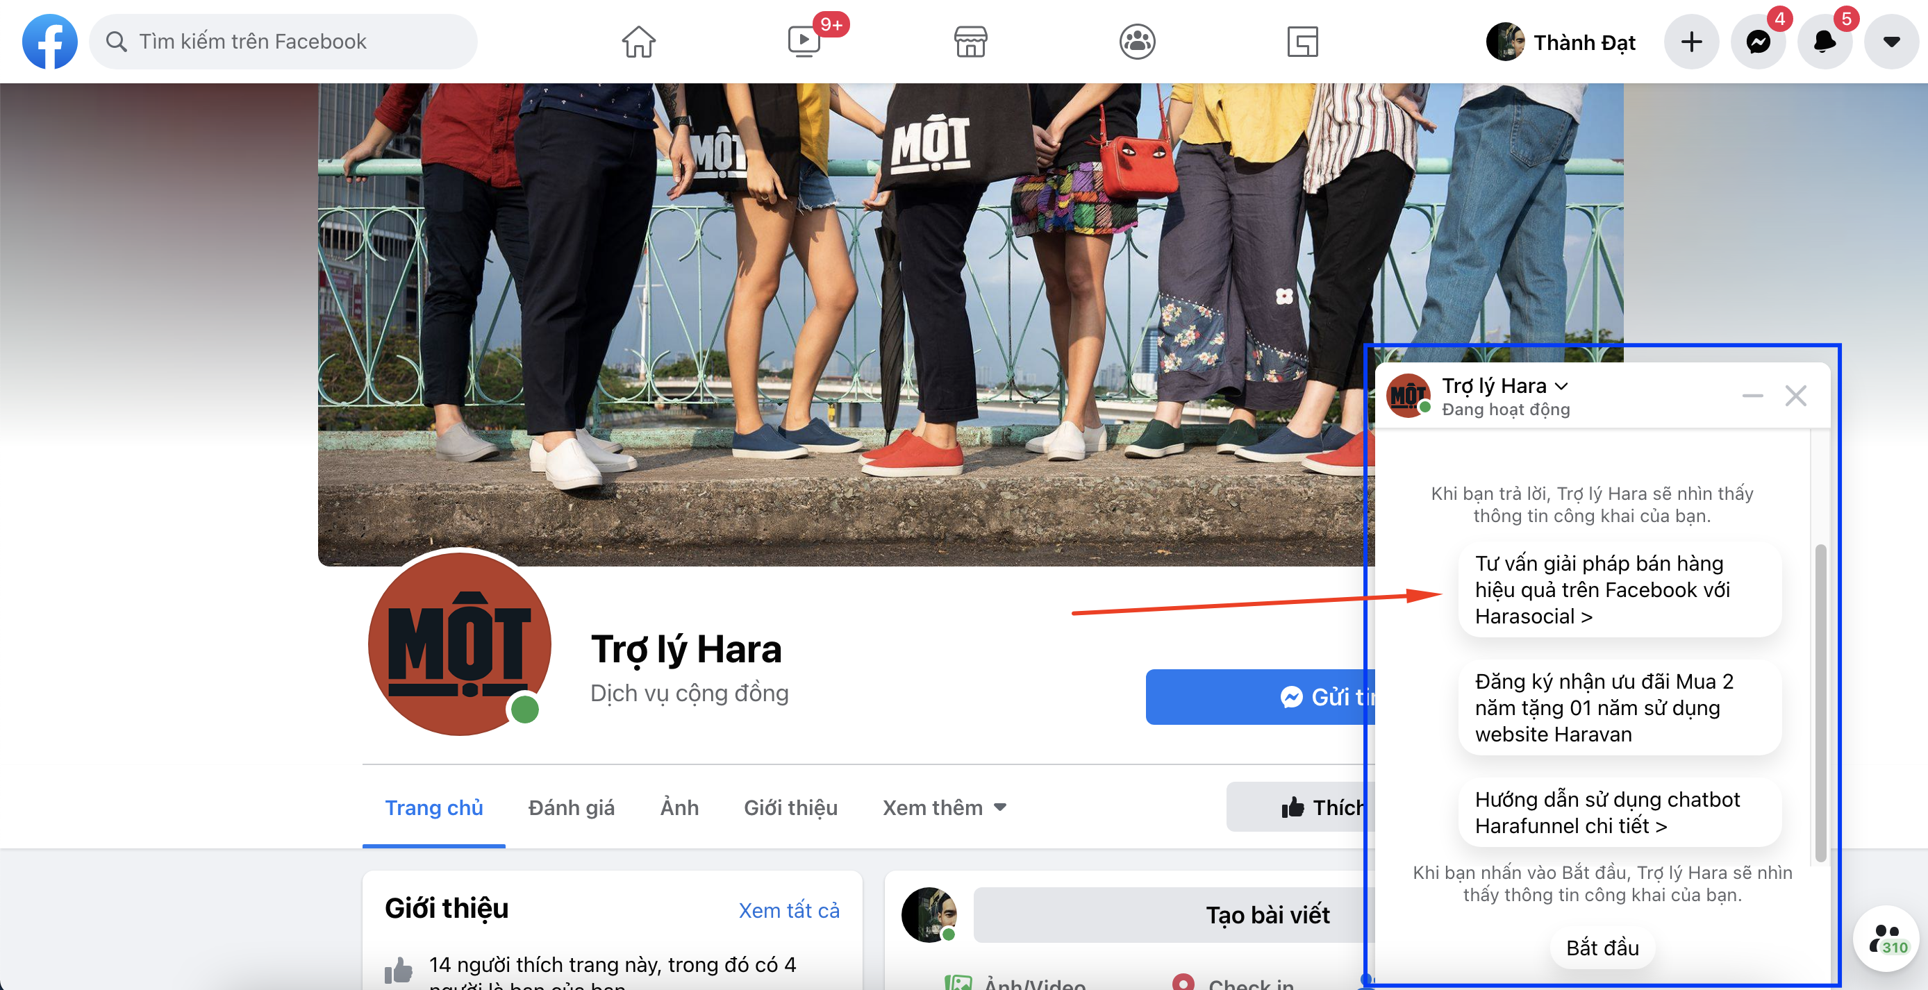Choose the Hướng dẫn sử dụng chatbot option

[x=1619, y=813]
